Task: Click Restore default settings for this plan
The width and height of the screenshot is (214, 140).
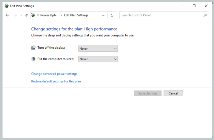Action: pyautogui.click(x=56, y=81)
